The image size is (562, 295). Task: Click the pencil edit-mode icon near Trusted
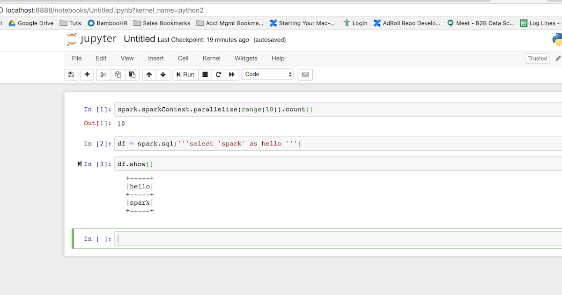pyautogui.click(x=558, y=59)
